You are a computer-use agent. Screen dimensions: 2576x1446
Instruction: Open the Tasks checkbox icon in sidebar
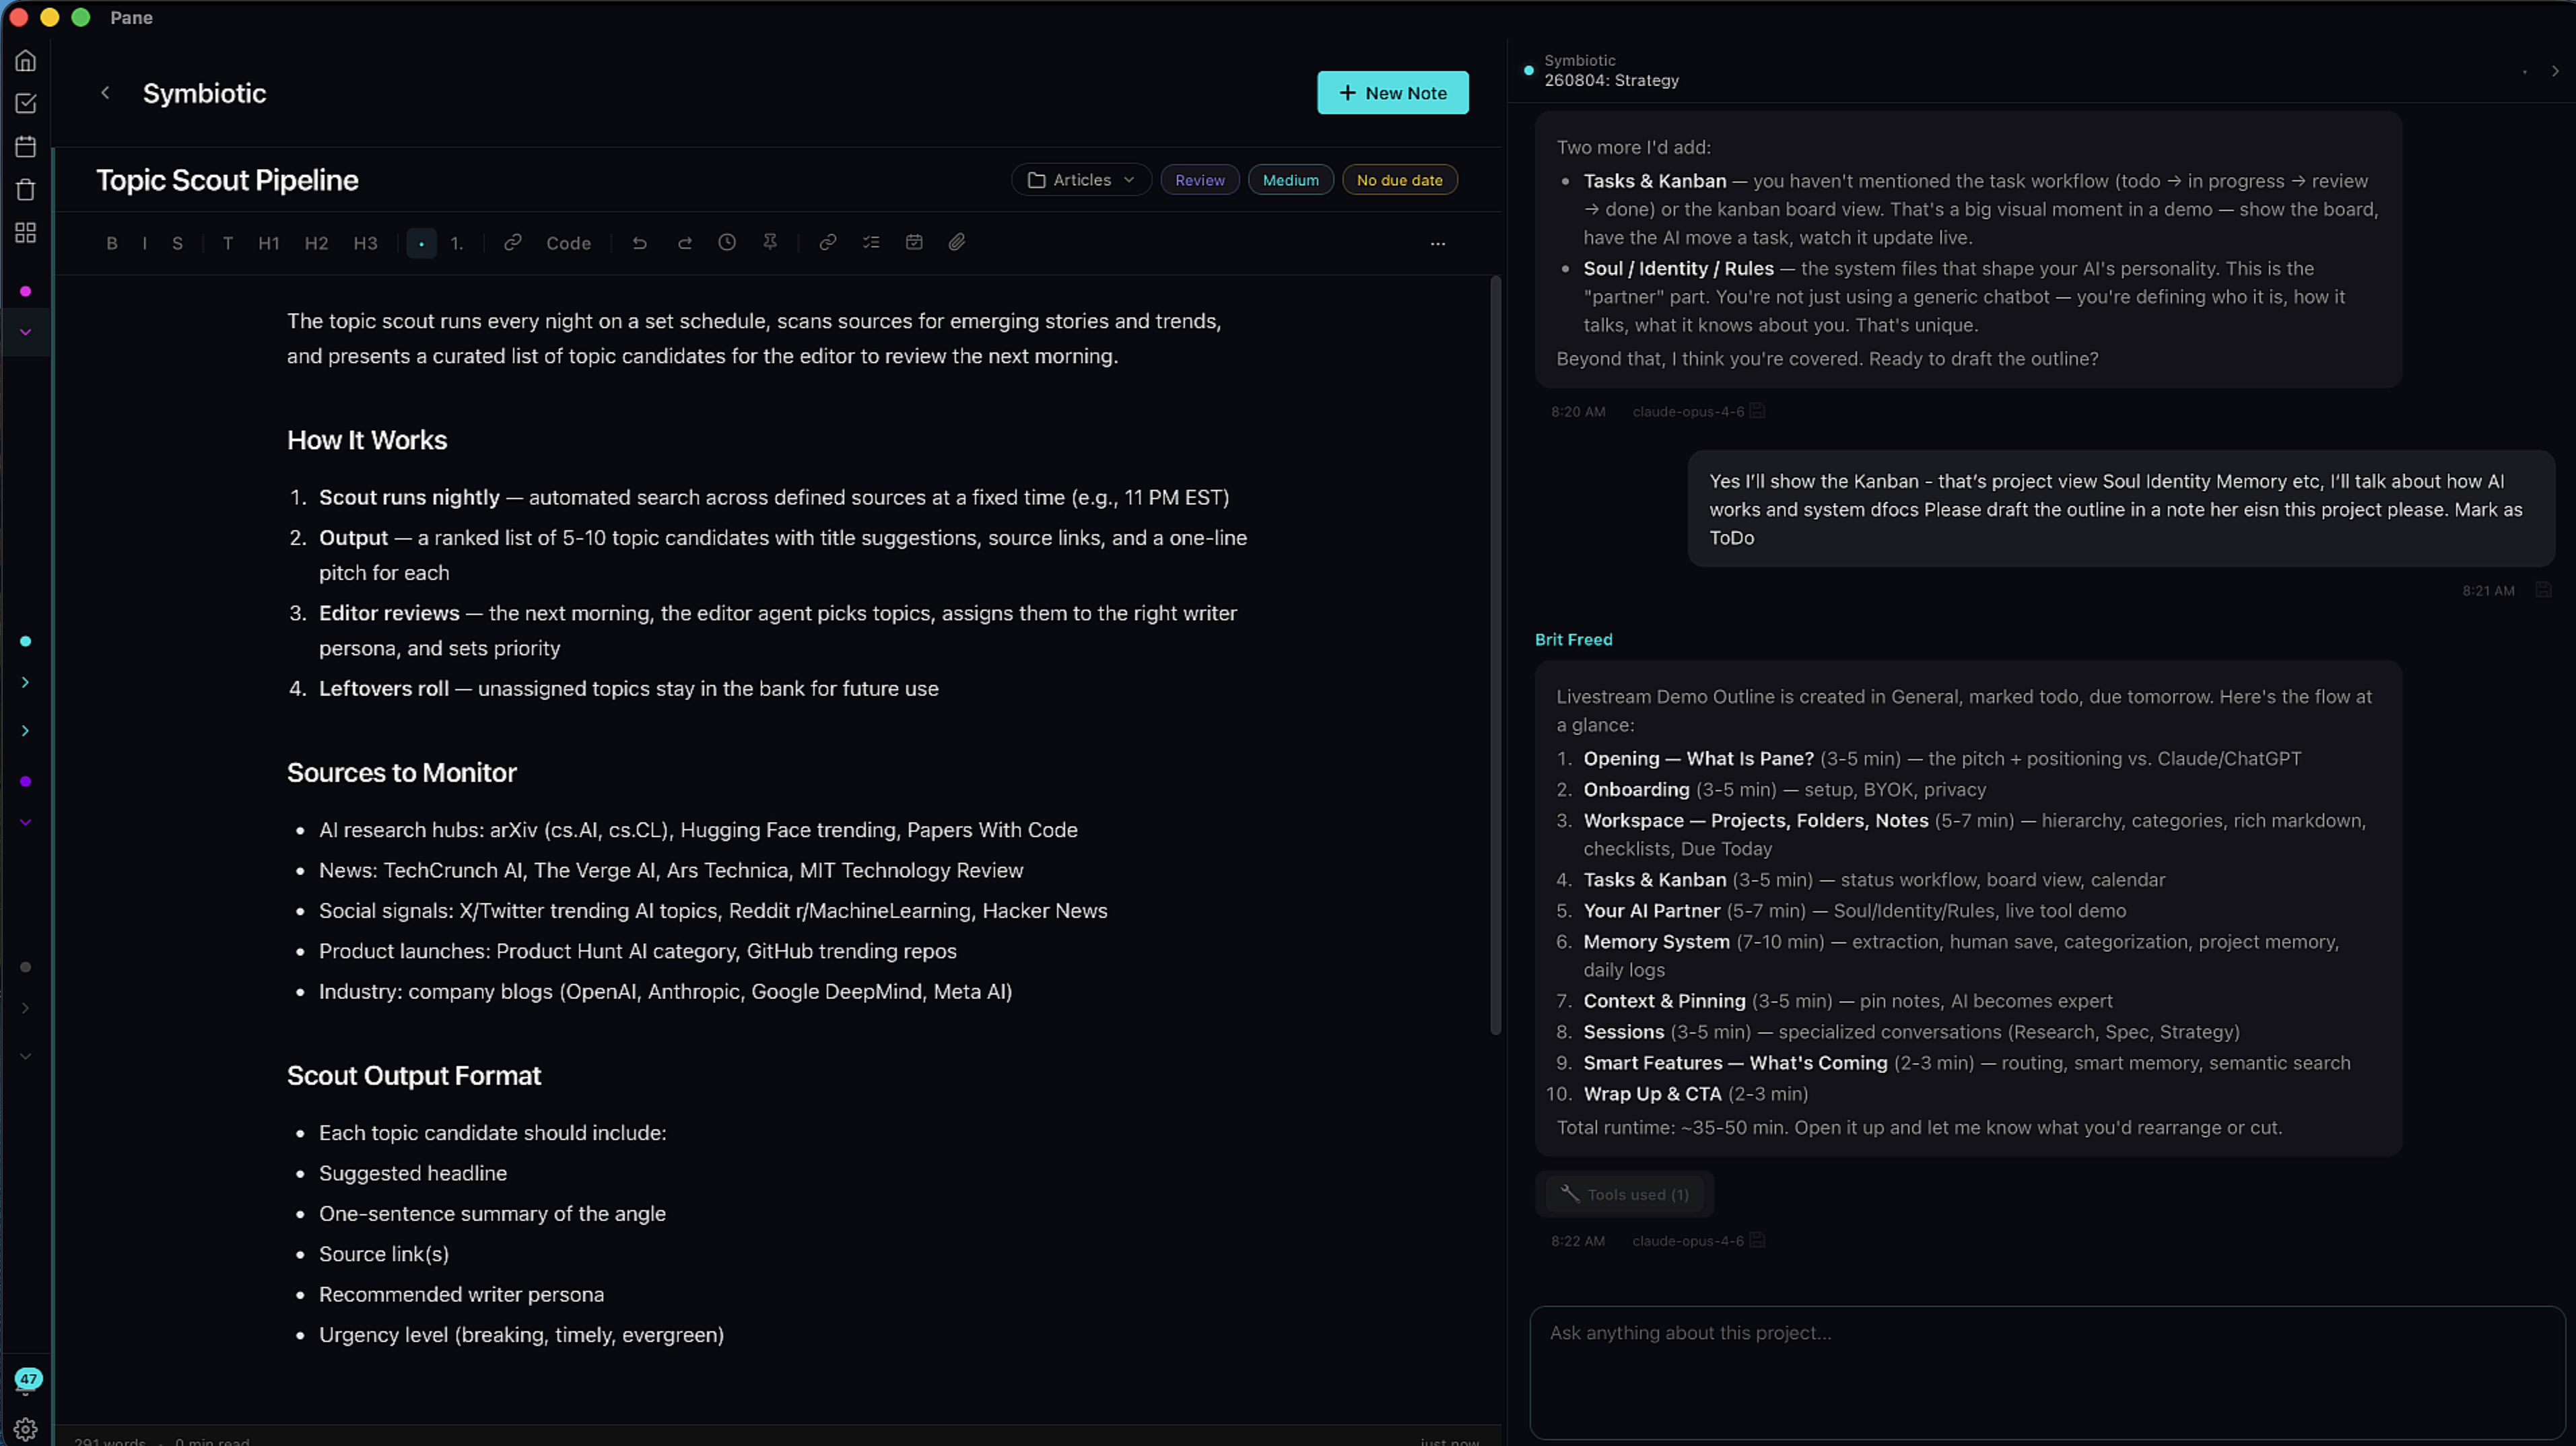26,103
